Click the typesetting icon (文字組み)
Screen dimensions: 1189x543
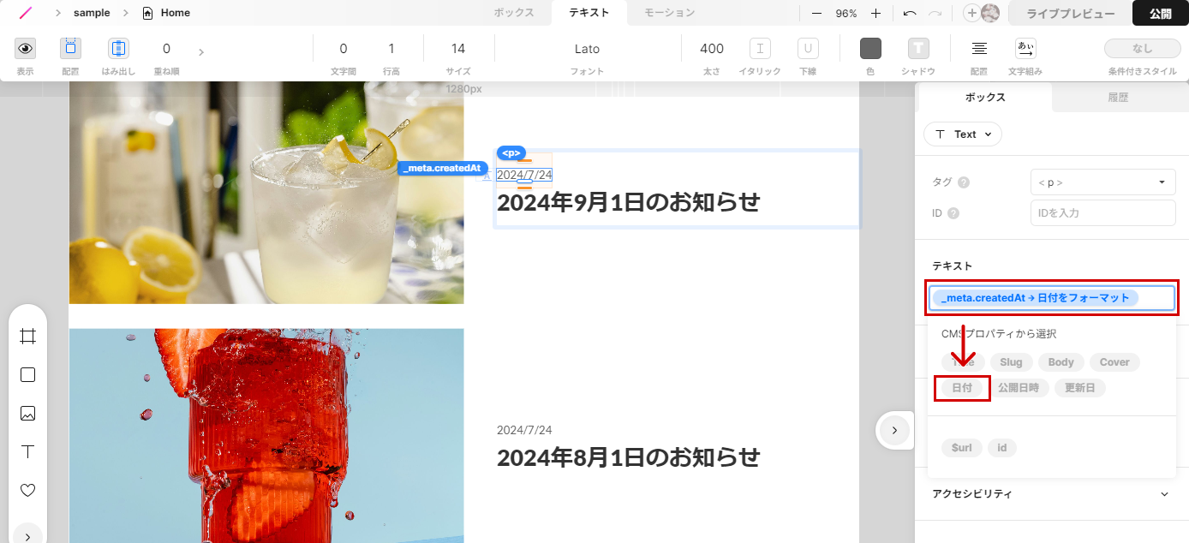coord(1025,49)
